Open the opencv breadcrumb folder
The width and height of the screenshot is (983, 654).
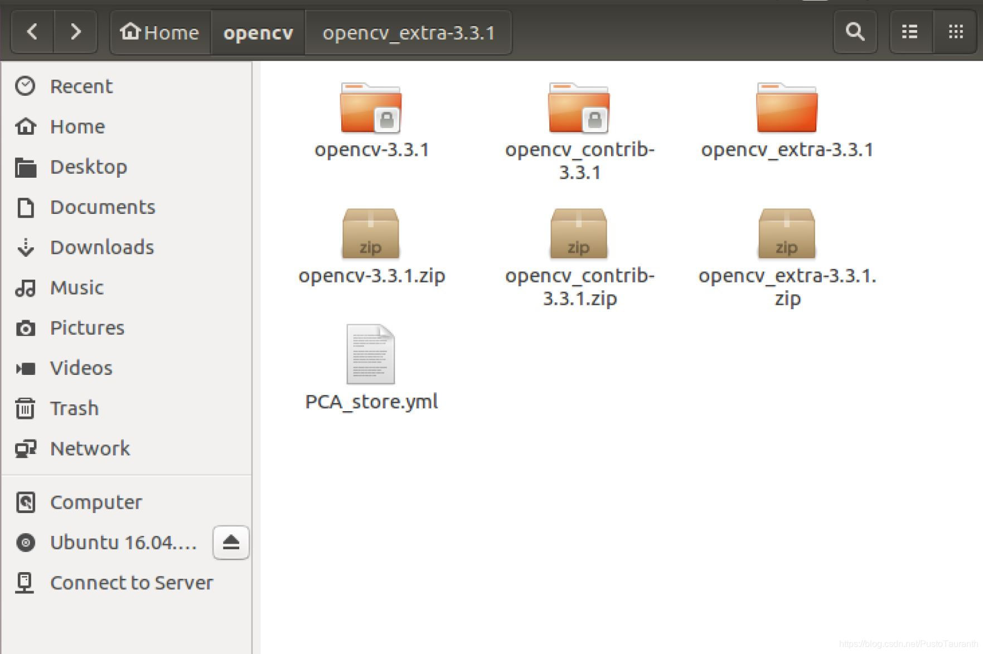tap(258, 33)
